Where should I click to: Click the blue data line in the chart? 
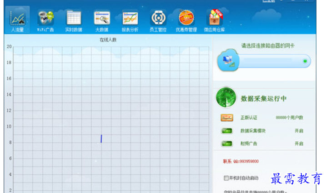(101, 139)
